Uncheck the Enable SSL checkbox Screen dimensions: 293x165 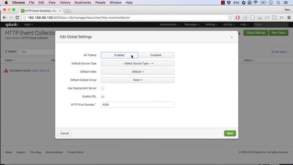click(103, 97)
